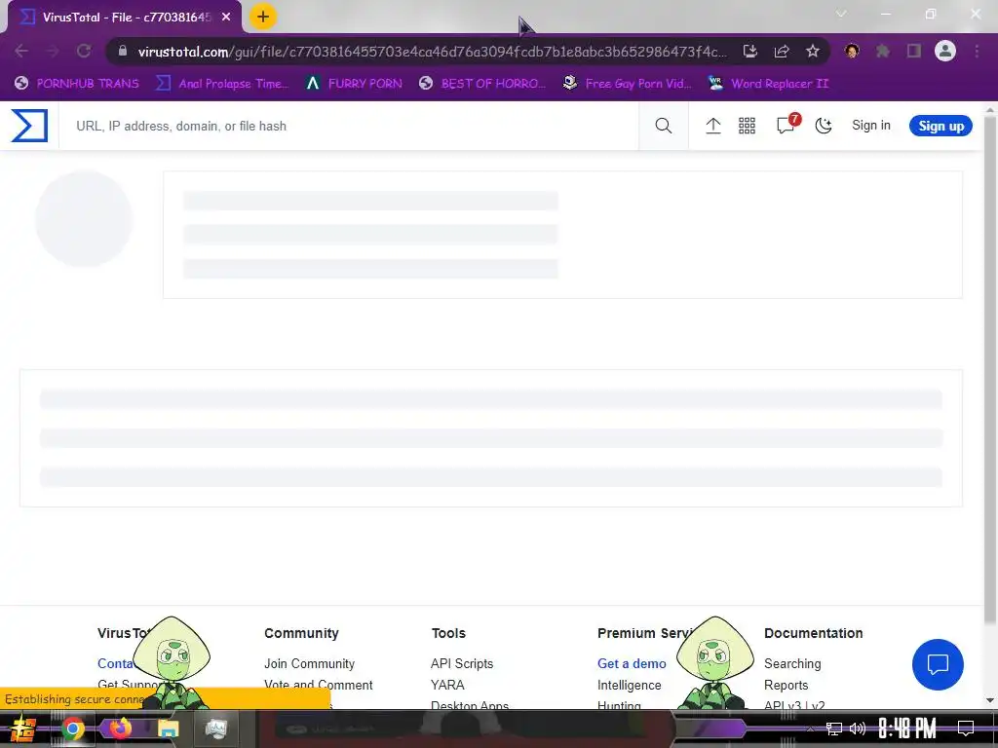Click API Scripts footer link
Screen dimensions: 998x748
coord(462,663)
